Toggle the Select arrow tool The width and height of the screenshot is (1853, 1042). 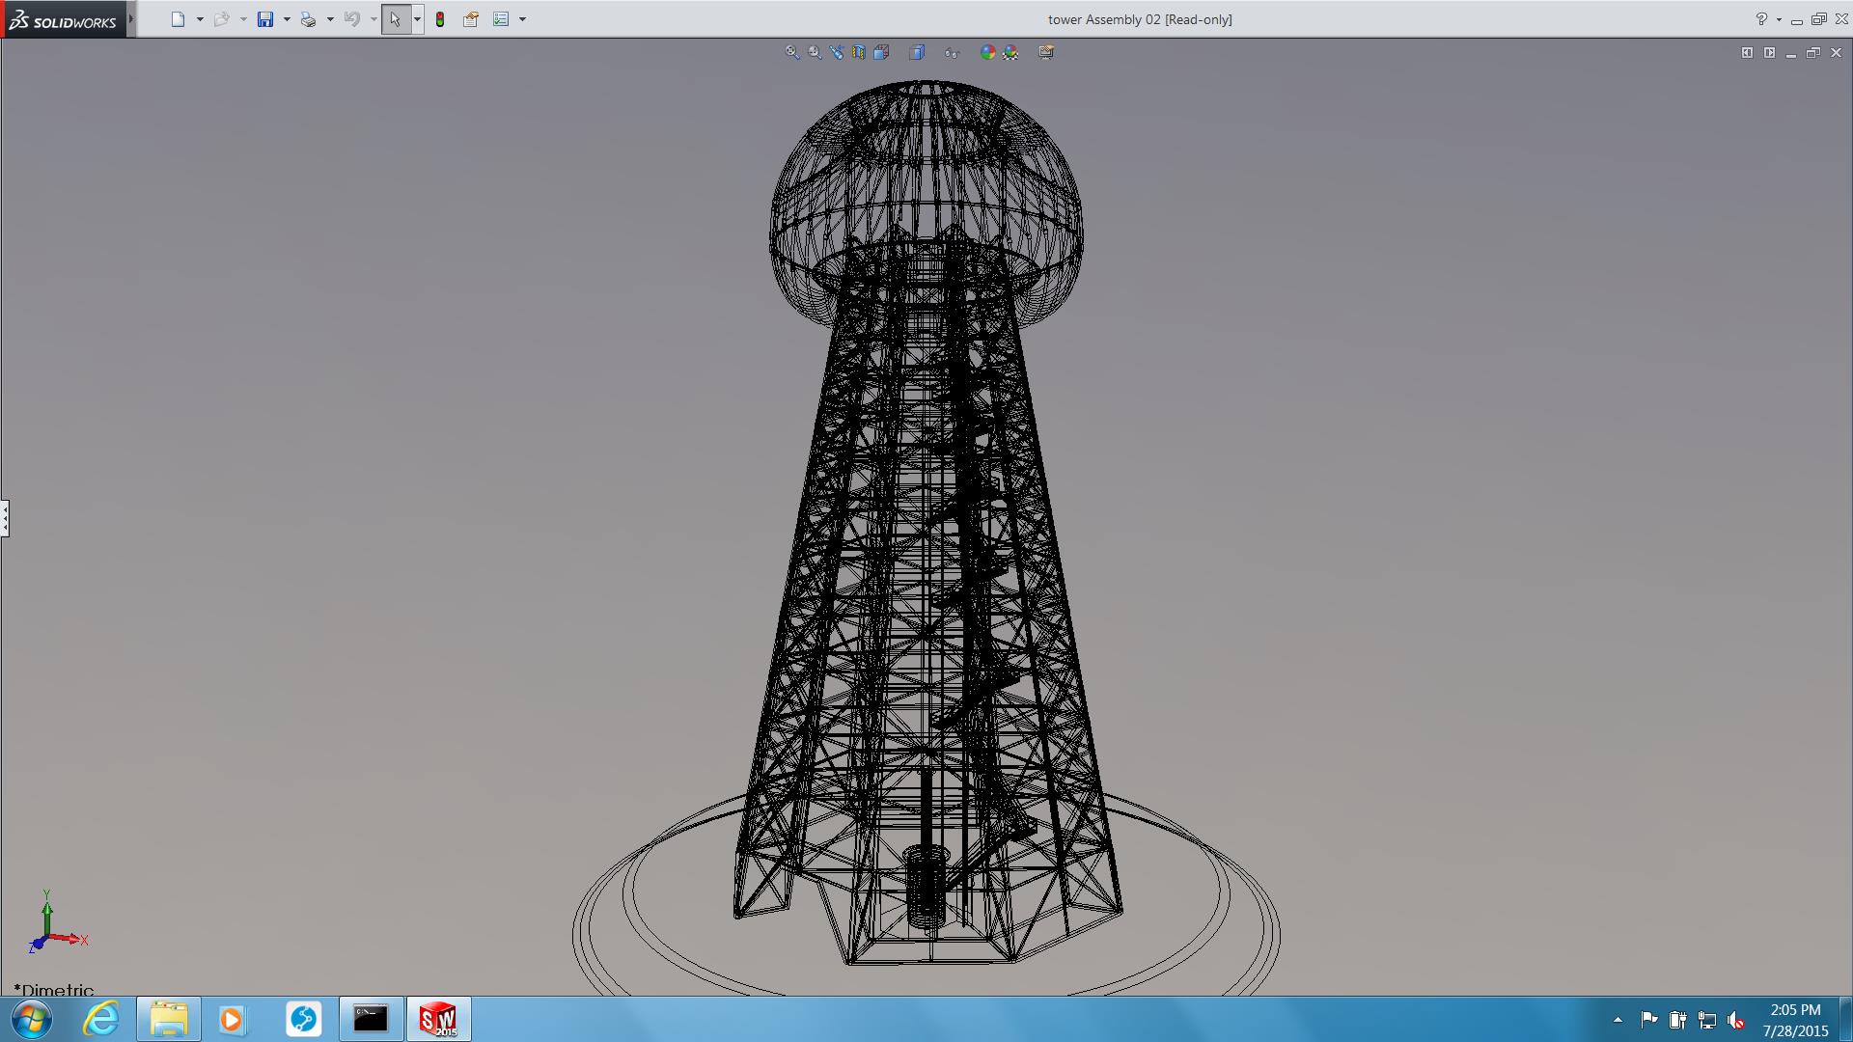click(395, 19)
